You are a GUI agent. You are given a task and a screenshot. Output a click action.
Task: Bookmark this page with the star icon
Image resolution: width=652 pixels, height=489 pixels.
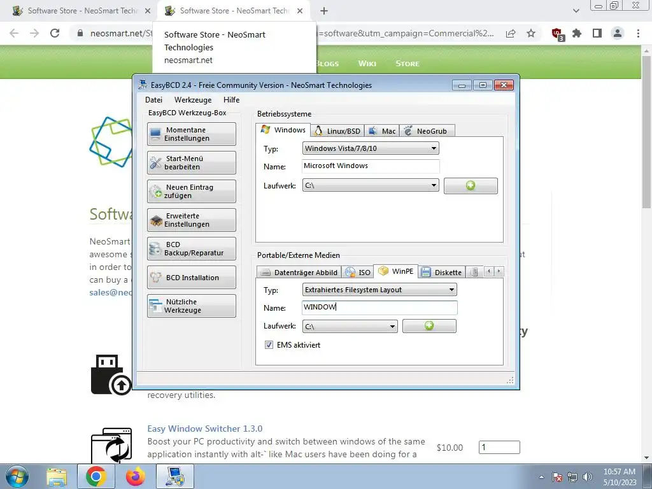[x=531, y=33]
